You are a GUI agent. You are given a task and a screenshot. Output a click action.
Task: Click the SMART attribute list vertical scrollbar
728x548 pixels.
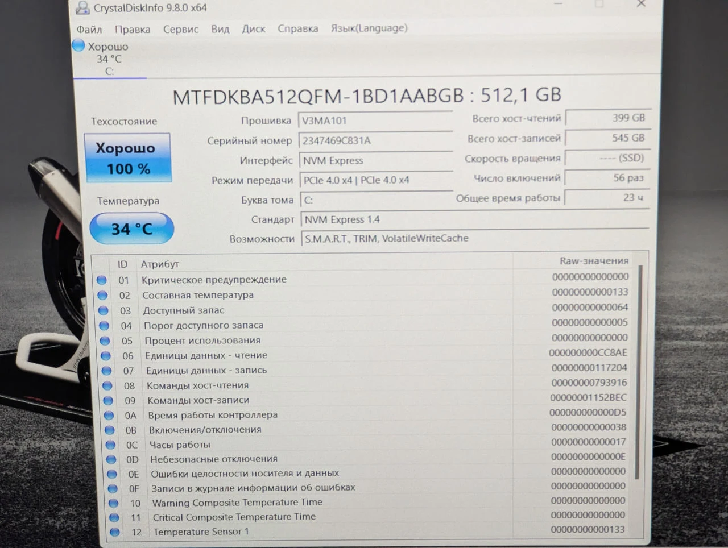click(x=640, y=372)
